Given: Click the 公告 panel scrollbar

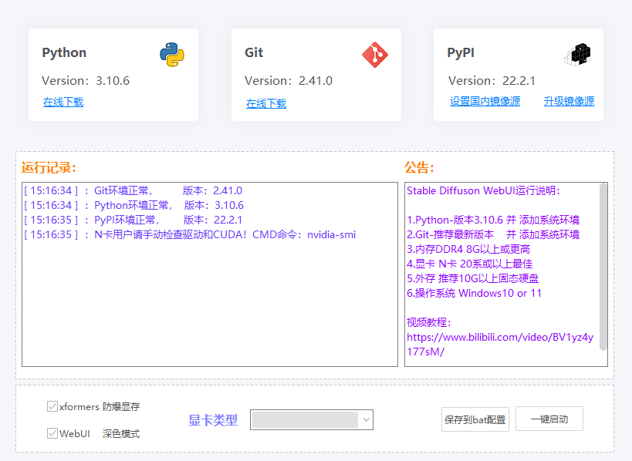Looking at the screenshot, I should click(603, 268).
